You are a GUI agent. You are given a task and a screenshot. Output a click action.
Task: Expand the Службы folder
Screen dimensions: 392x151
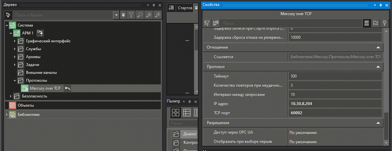tap(15, 49)
